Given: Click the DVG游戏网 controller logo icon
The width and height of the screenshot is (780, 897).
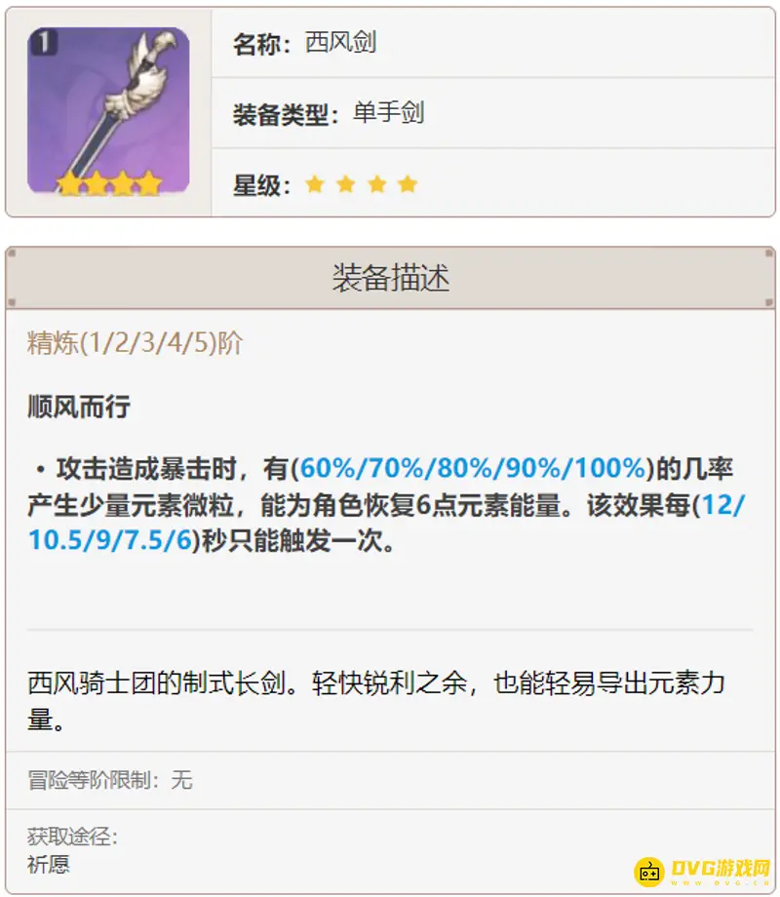Looking at the screenshot, I should tap(649, 872).
